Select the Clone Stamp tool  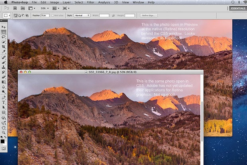pos(4,67)
